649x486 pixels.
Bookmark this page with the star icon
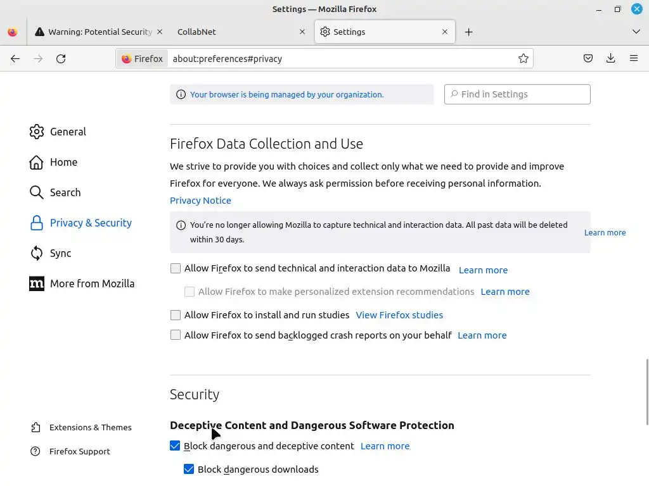tap(524, 58)
